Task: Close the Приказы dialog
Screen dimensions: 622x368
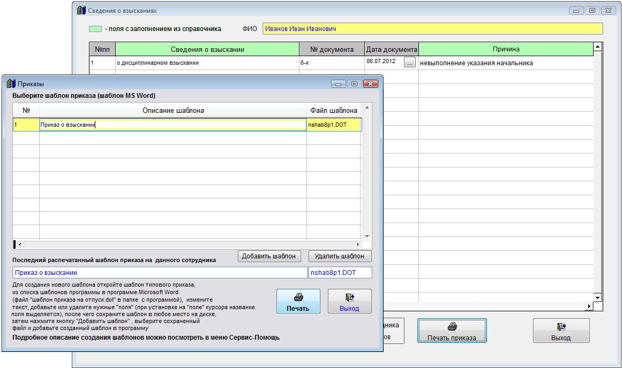Action: (x=370, y=83)
